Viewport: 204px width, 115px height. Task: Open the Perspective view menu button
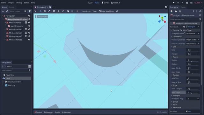tap(41, 17)
